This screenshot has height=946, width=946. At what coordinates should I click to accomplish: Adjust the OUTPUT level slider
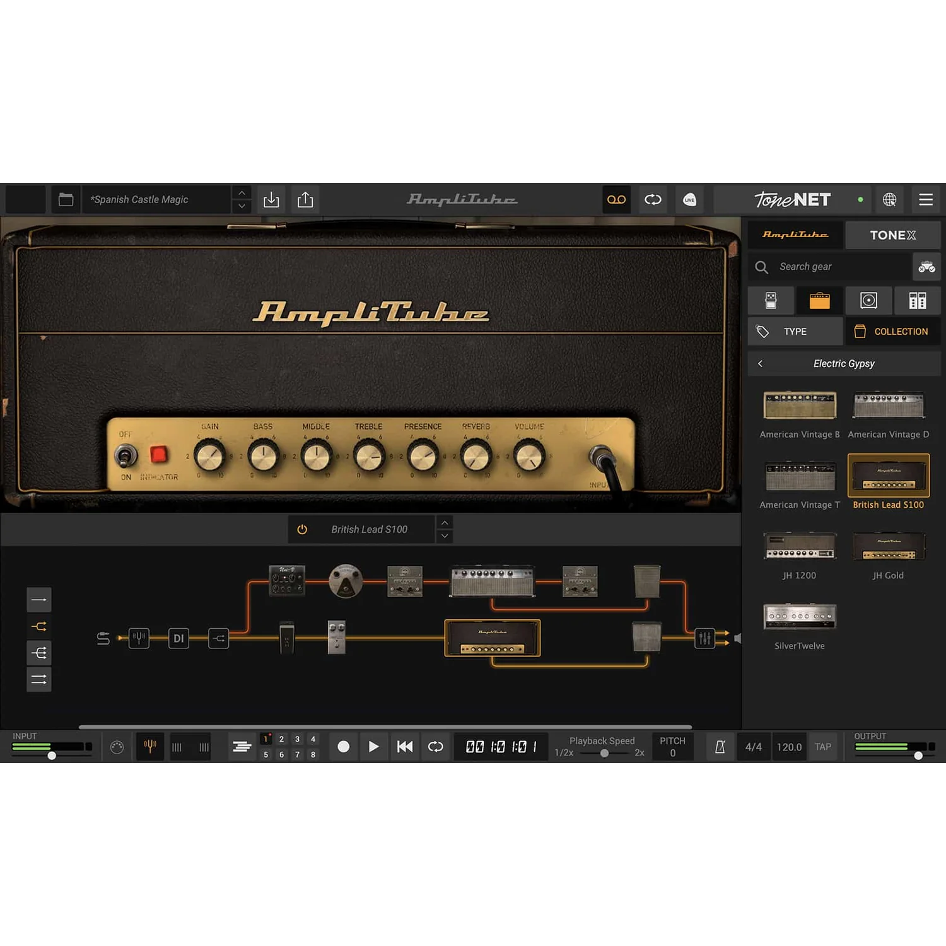tap(918, 755)
